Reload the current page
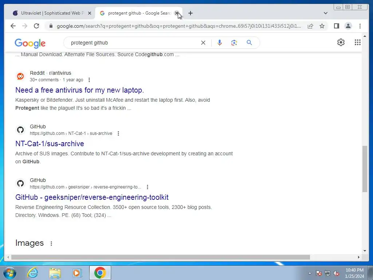373x280 pixels. pos(36,26)
